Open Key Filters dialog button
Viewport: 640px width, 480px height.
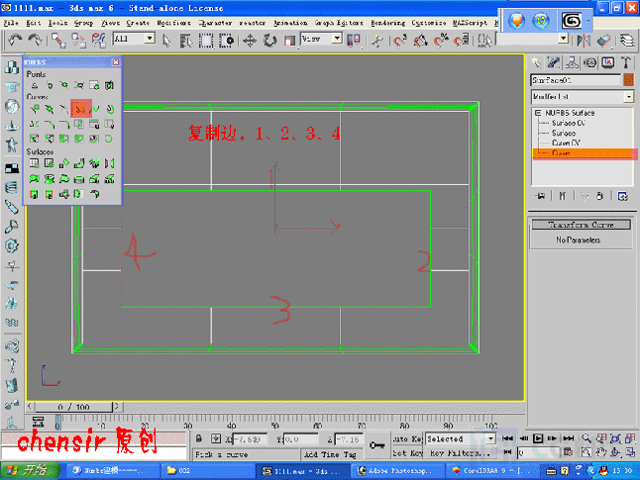pyautogui.click(x=460, y=453)
